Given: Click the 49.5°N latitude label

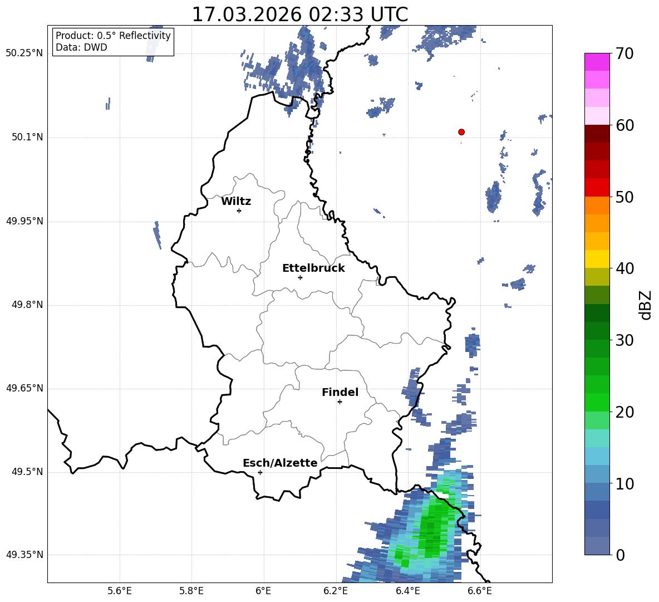Looking at the screenshot, I should [27, 472].
